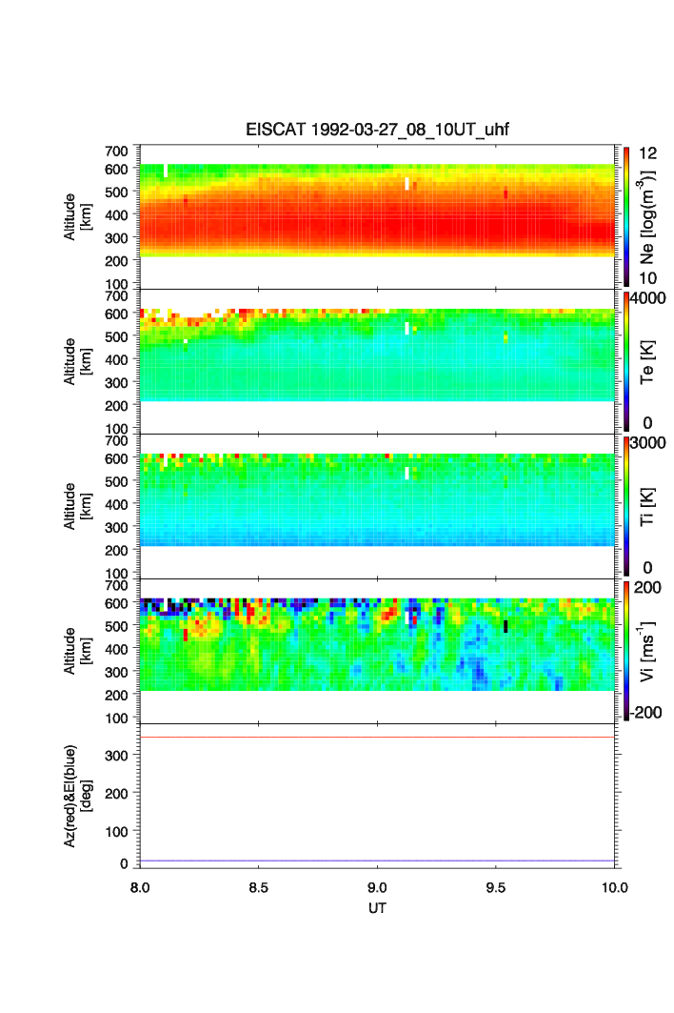
Task: Click the 8.0 tick label on time axis
Action: click(x=140, y=887)
